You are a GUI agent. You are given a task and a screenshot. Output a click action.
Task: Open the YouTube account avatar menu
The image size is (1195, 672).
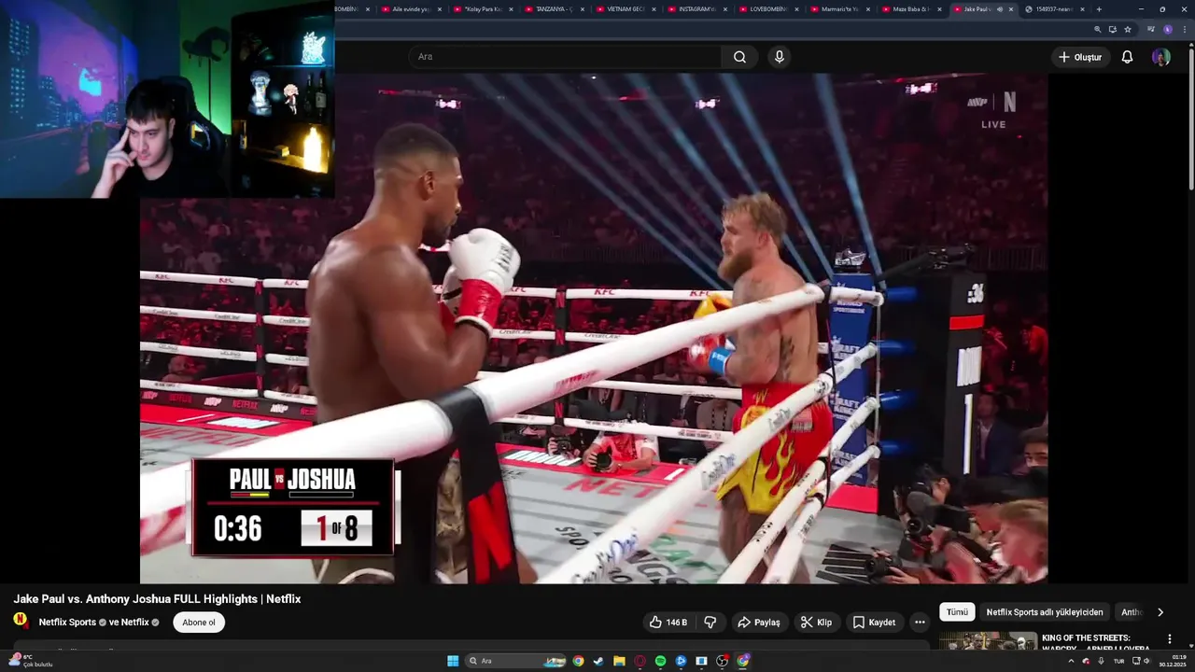(x=1160, y=57)
